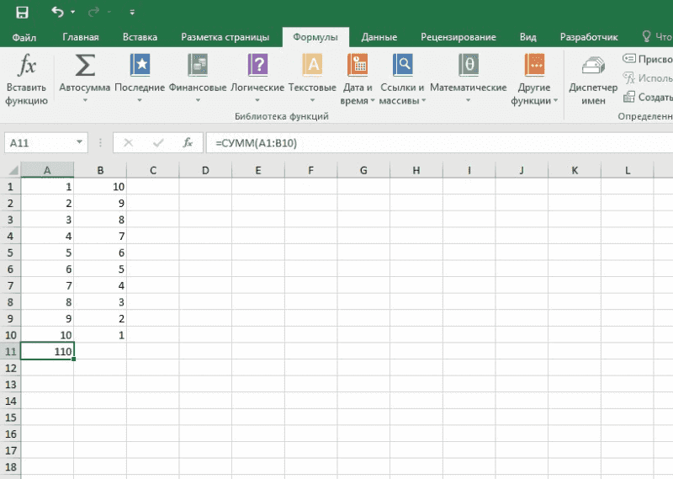673x479 pixels.
Task: Open the Дата и время functions icon
Action: (x=357, y=66)
